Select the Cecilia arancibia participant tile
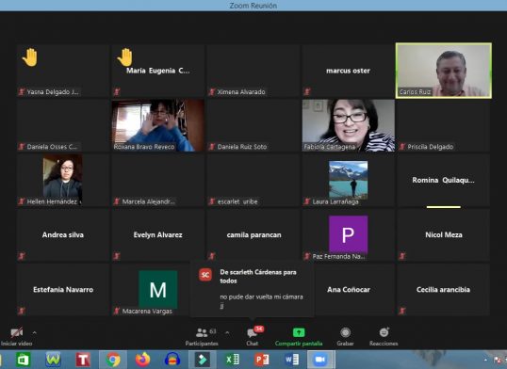Screen dimensions: 507x369 coord(443,290)
